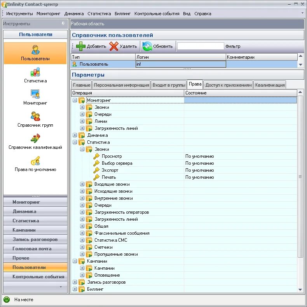Open the Прочее sidebar section
The width and height of the screenshot is (307, 307).
click(x=35, y=258)
